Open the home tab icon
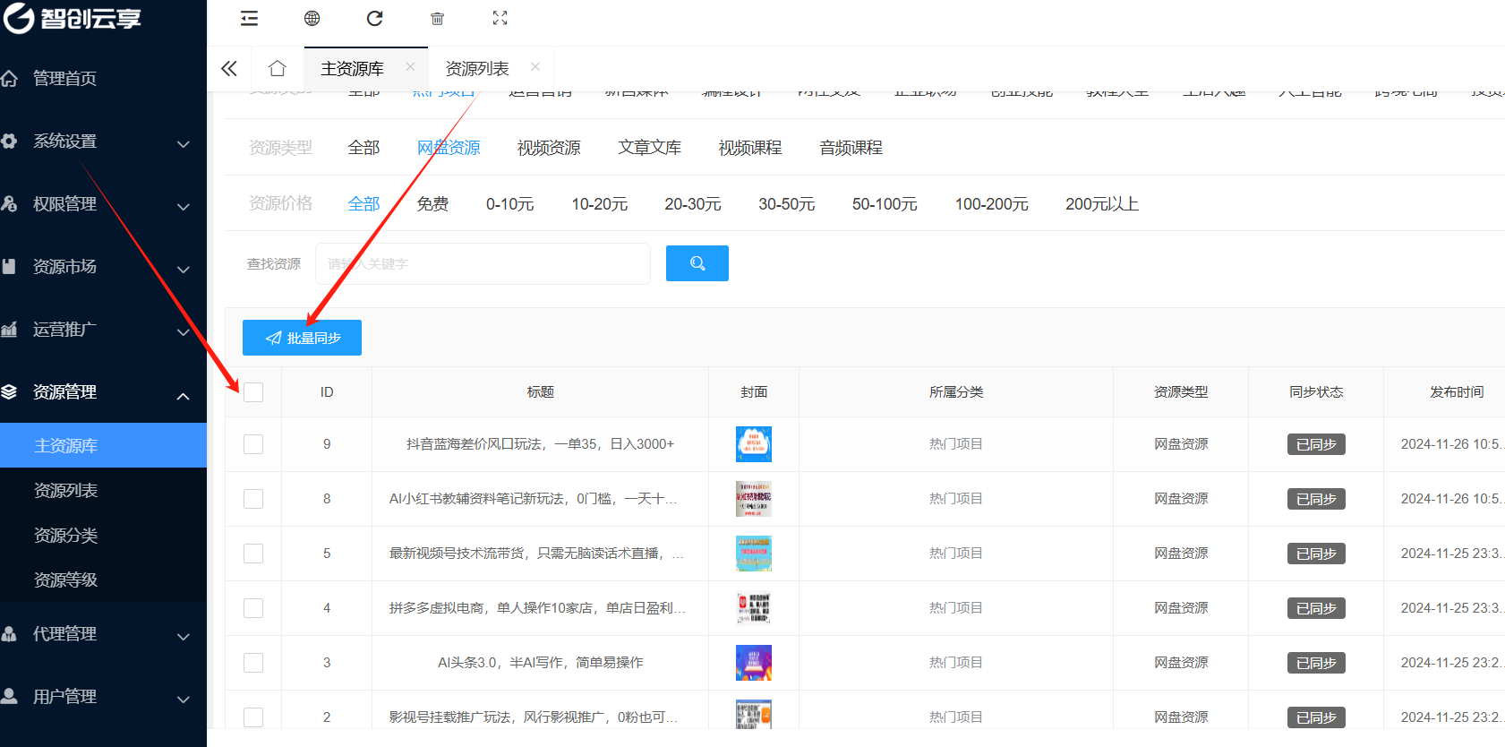1505x747 pixels. click(x=278, y=68)
